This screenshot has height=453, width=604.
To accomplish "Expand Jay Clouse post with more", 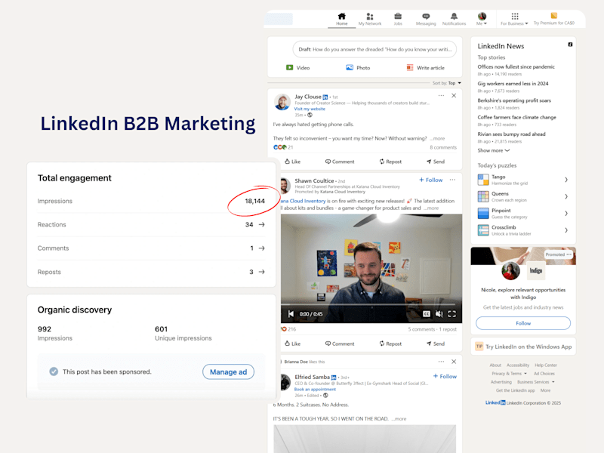I will coord(438,138).
